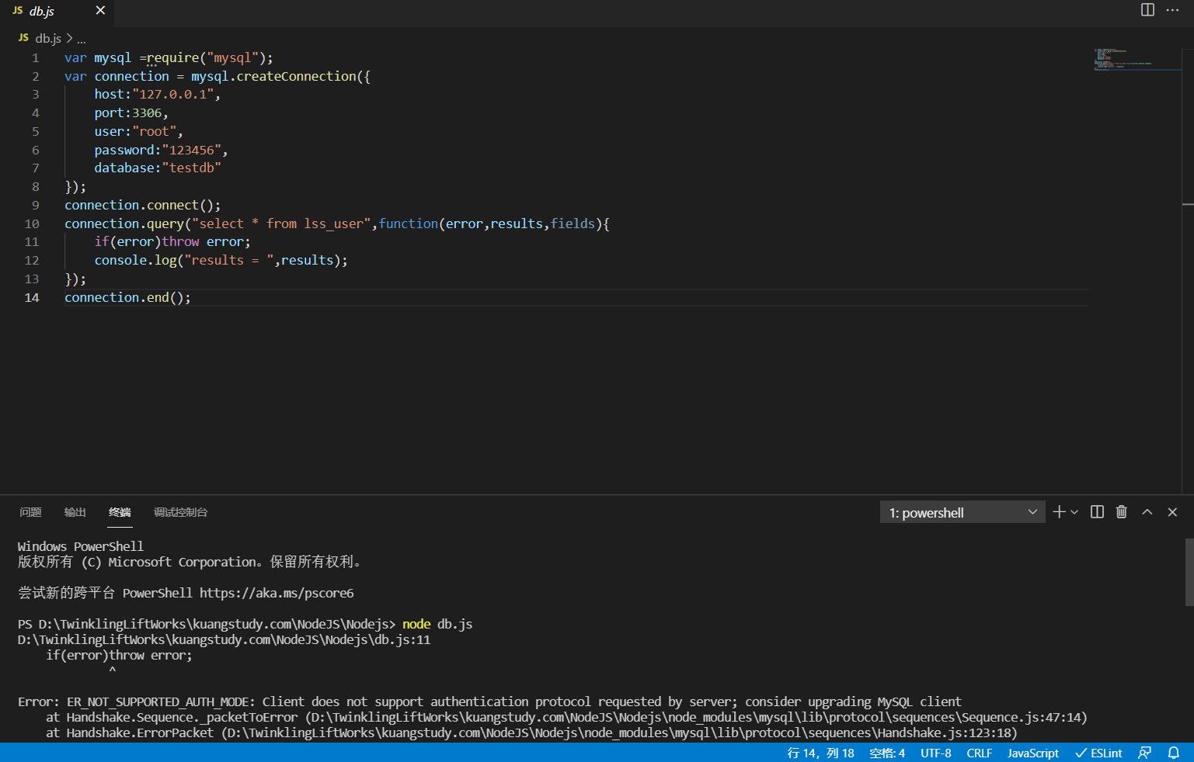
Task: Click the editor vertical scrollbar
Action: [1188, 270]
